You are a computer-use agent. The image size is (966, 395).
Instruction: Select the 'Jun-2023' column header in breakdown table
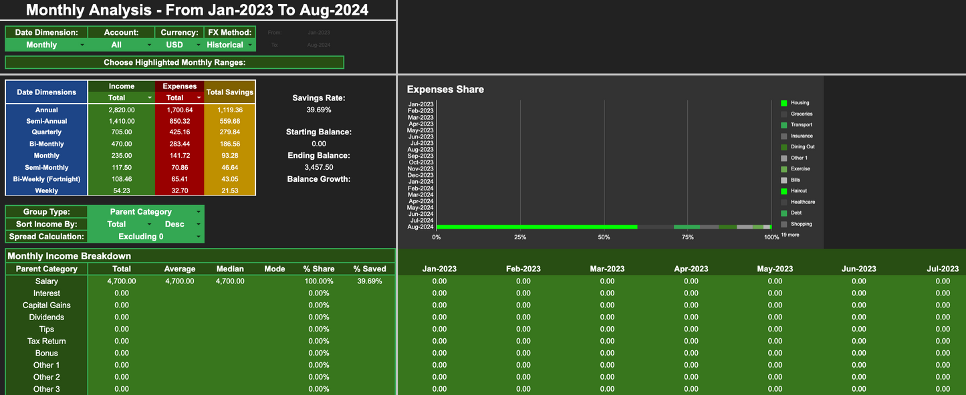[859, 269]
